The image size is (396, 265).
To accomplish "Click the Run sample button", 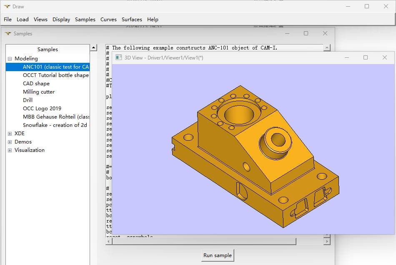I will click(x=218, y=255).
